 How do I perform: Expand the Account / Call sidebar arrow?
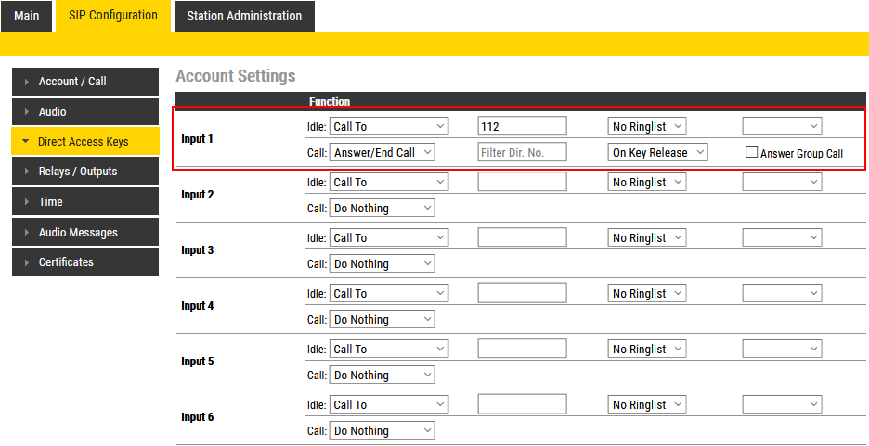pos(27,82)
